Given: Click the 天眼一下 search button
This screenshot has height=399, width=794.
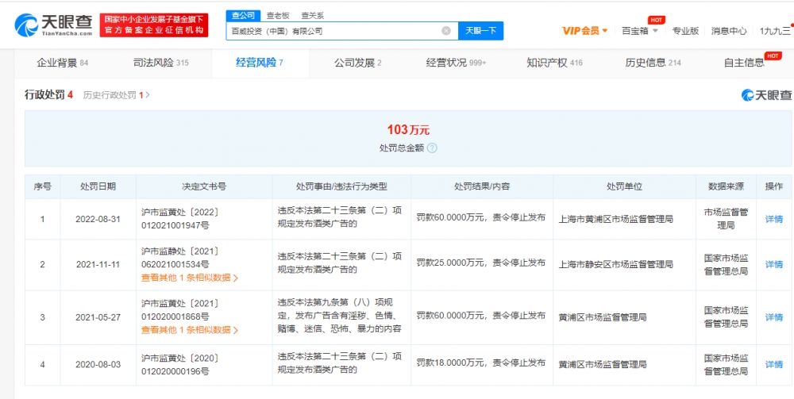Looking at the screenshot, I should pos(480,31).
